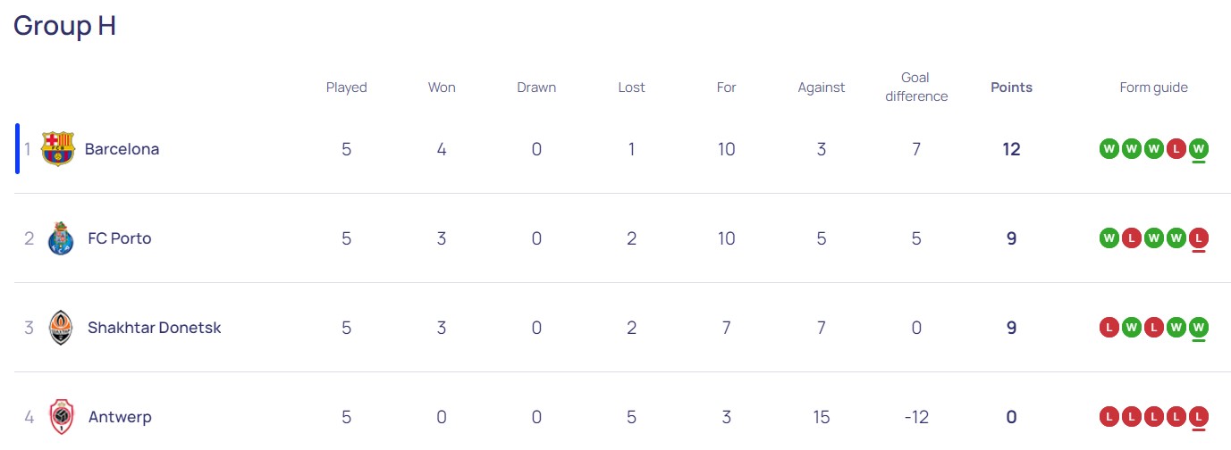
Task: Open the Antwerp team link
Action: 120,417
